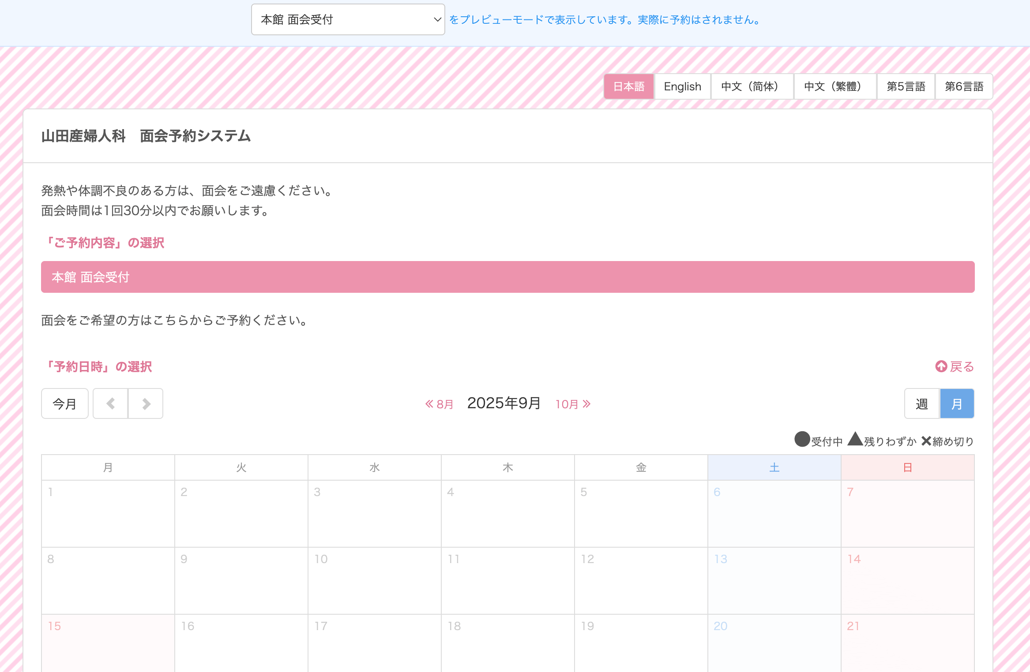Click the next month arrow icon

click(146, 403)
